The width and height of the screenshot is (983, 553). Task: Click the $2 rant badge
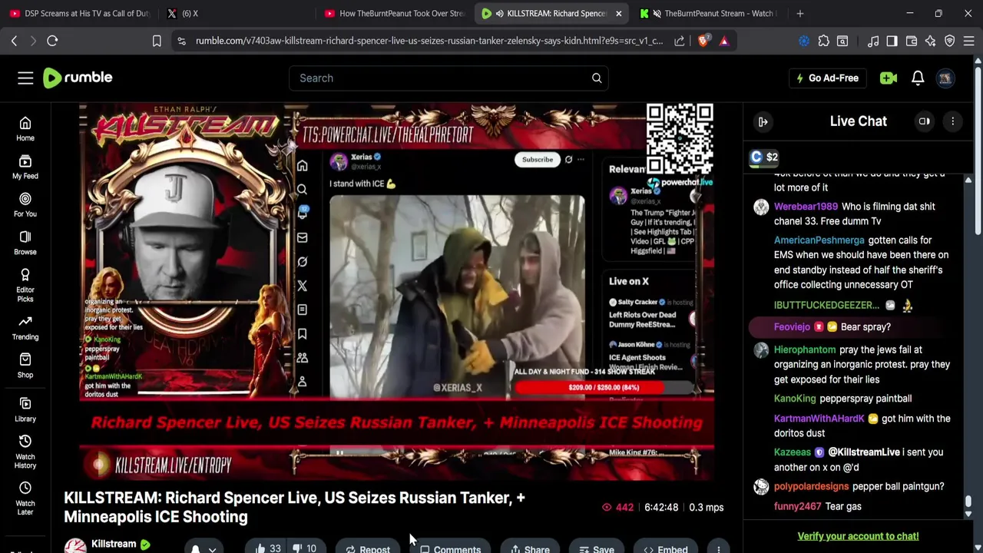764,157
